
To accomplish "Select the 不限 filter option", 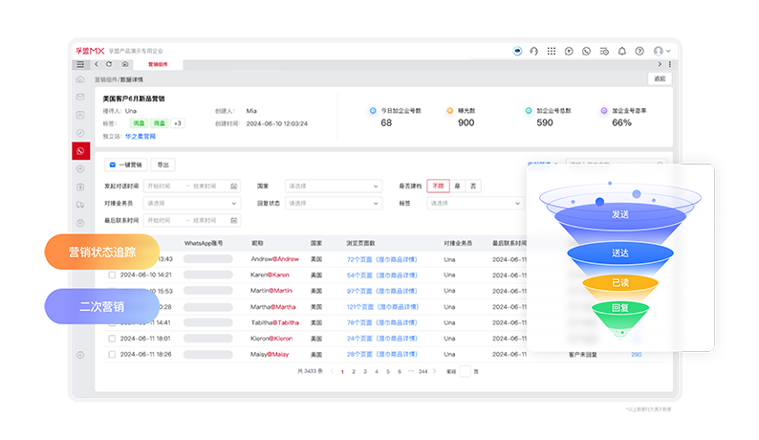I will tap(438, 186).
